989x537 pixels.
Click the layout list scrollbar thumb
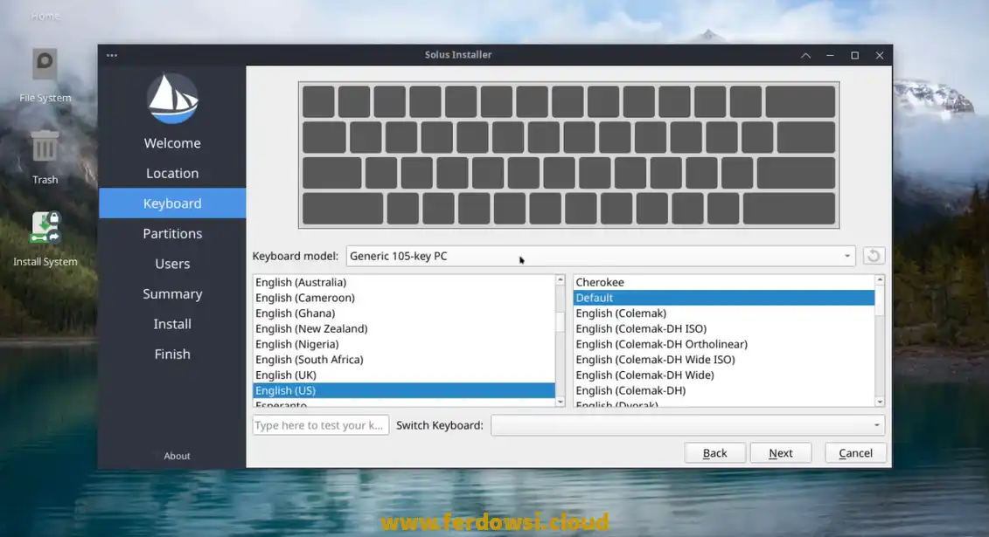tap(561, 321)
